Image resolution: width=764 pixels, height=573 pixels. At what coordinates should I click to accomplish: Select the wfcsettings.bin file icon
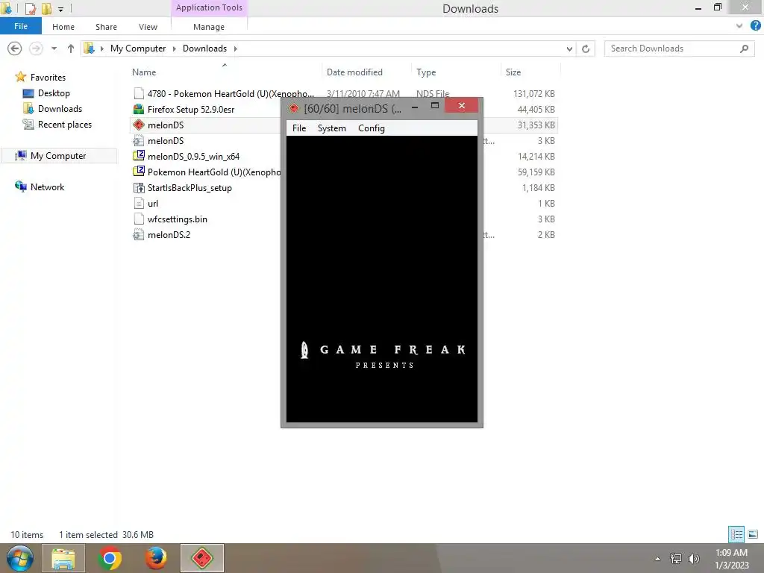(x=139, y=219)
